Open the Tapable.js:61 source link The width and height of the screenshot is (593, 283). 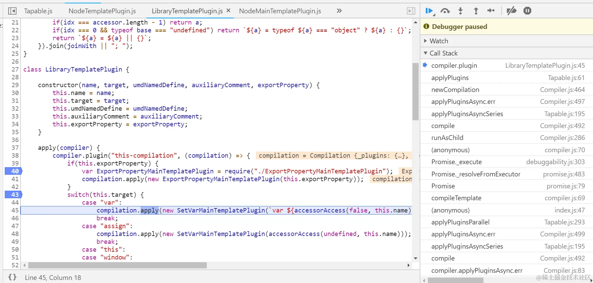pos(566,78)
